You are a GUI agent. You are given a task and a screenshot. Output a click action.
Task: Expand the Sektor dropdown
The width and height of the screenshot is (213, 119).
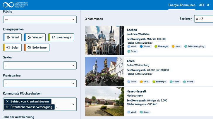[x=40, y=65]
